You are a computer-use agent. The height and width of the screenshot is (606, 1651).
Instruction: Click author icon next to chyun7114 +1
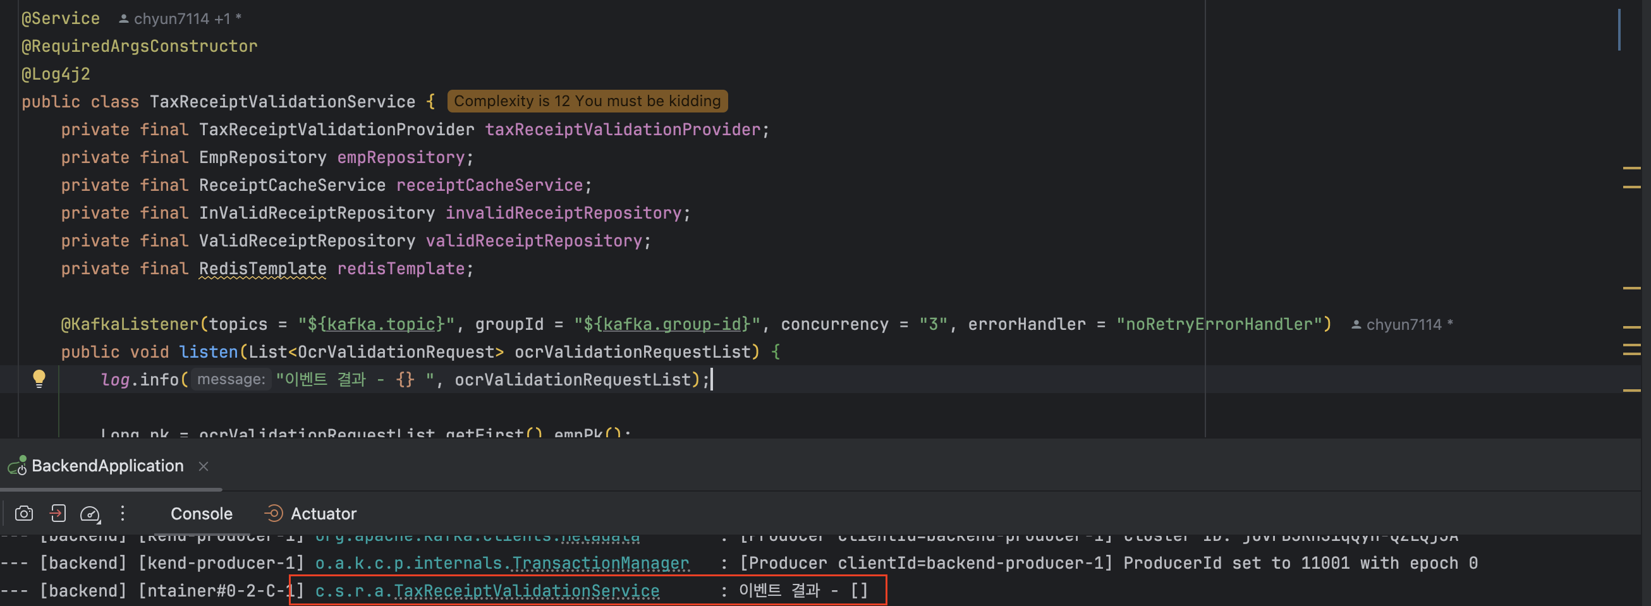pos(124,19)
